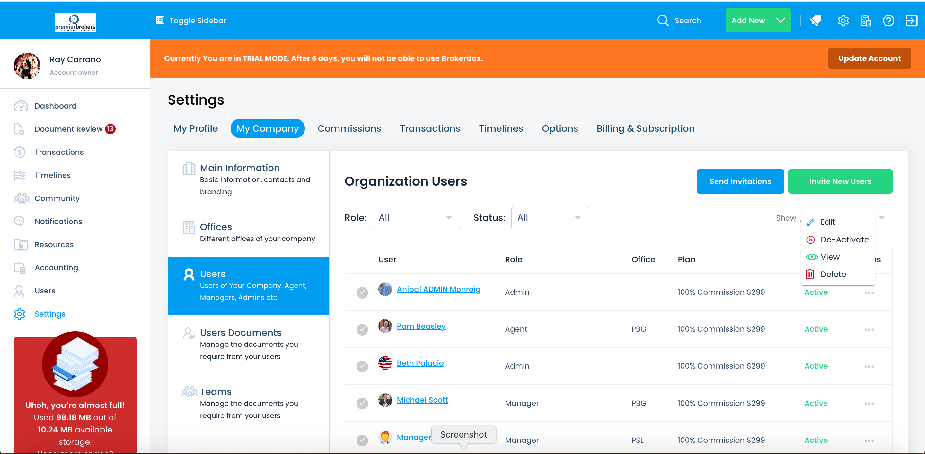This screenshot has width=925, height=454.
Task: Open the selected Users section panel
Action: point(248,286)
